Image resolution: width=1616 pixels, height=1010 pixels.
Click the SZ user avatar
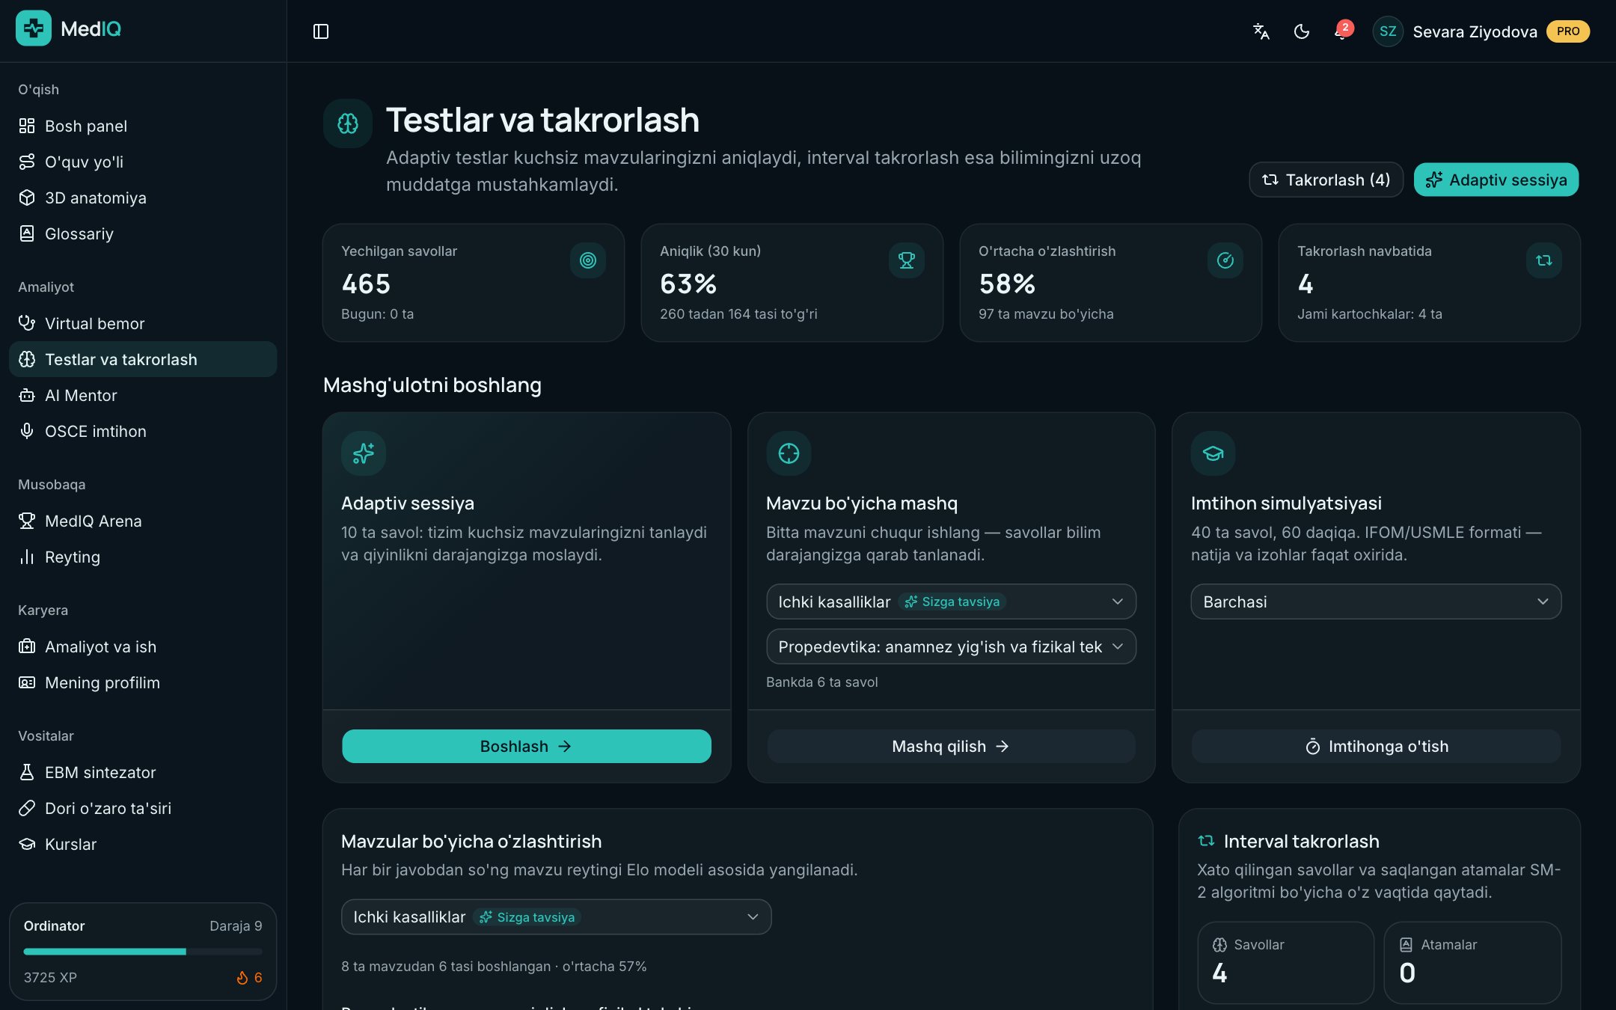coord(1388,31)
